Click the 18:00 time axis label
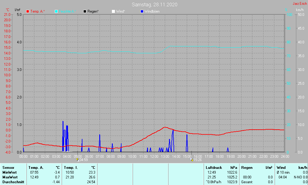308x185 pixels. click(x=220, y=156)
